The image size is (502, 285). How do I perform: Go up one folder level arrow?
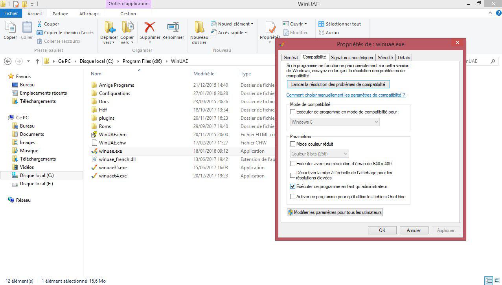[37, 61]
